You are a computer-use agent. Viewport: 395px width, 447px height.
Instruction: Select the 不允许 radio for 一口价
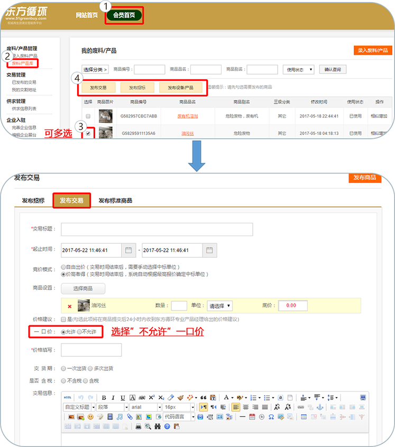click(x=80, y=332)
